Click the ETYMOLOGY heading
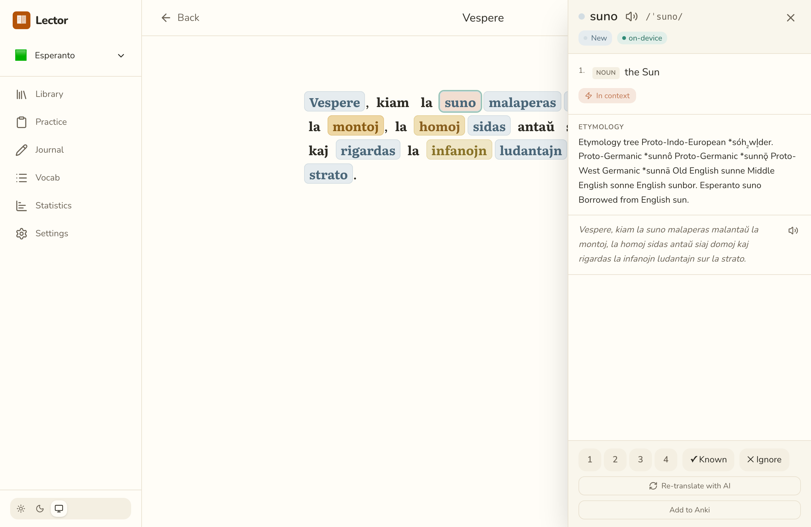Viewport: 811px width, 527px height. [601, 127]
